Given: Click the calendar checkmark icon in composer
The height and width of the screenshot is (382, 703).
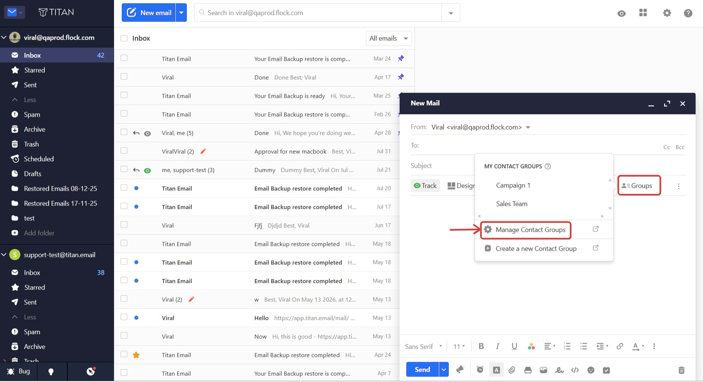Looking at the screenshot, I should (606, 370).
